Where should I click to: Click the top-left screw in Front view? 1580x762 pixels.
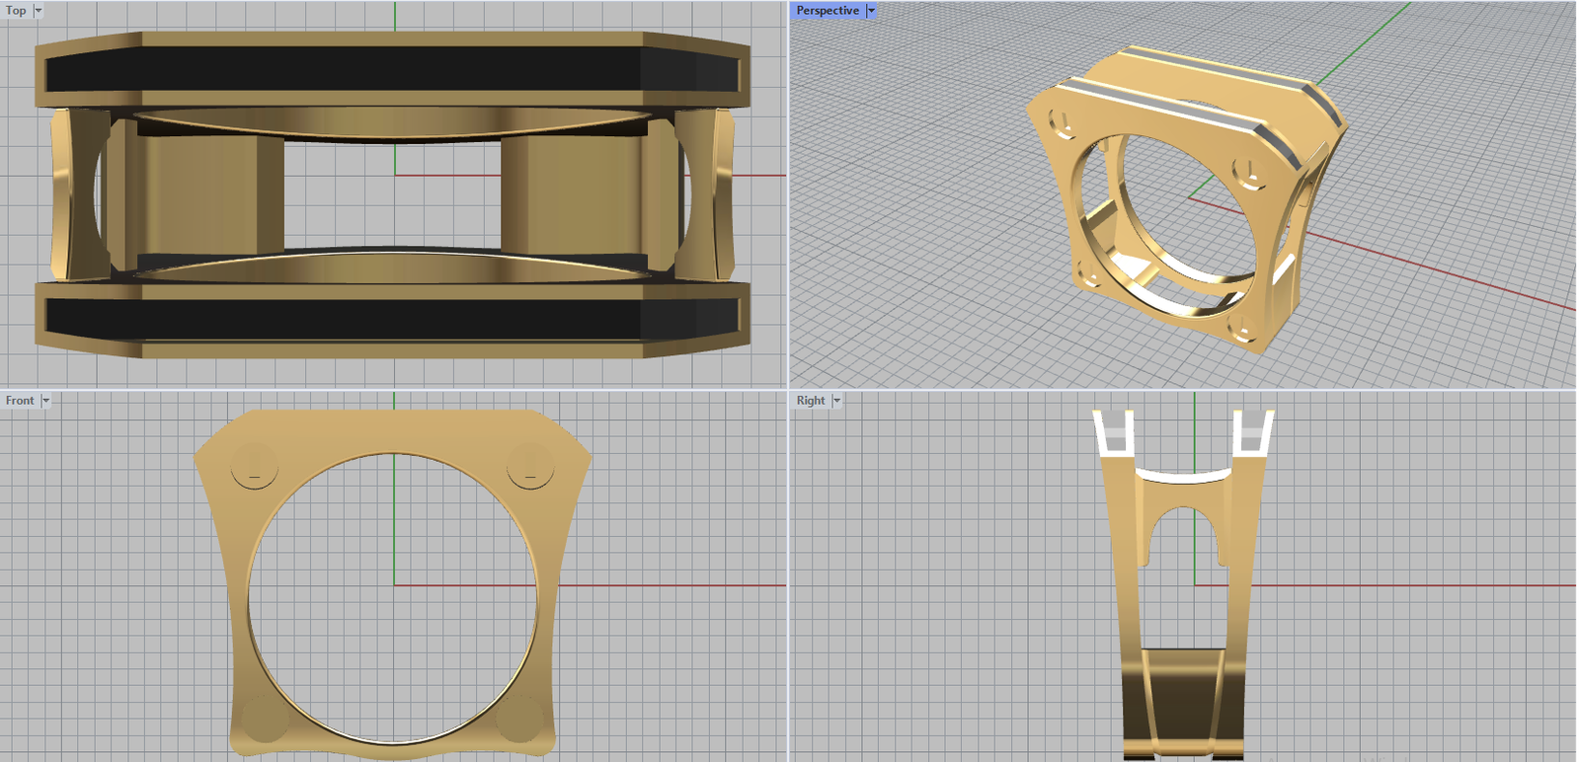pos(255,464)
